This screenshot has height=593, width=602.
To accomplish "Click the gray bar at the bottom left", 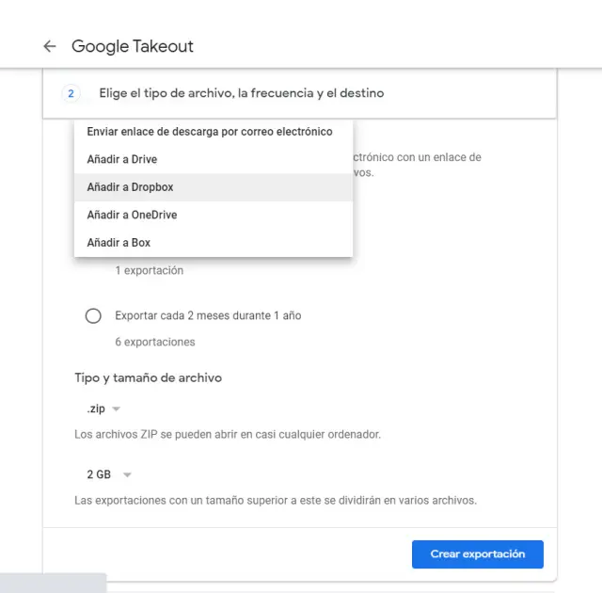I will click(53, 583).
